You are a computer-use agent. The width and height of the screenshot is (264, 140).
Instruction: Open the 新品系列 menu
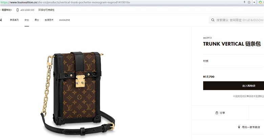pos(14,20)
